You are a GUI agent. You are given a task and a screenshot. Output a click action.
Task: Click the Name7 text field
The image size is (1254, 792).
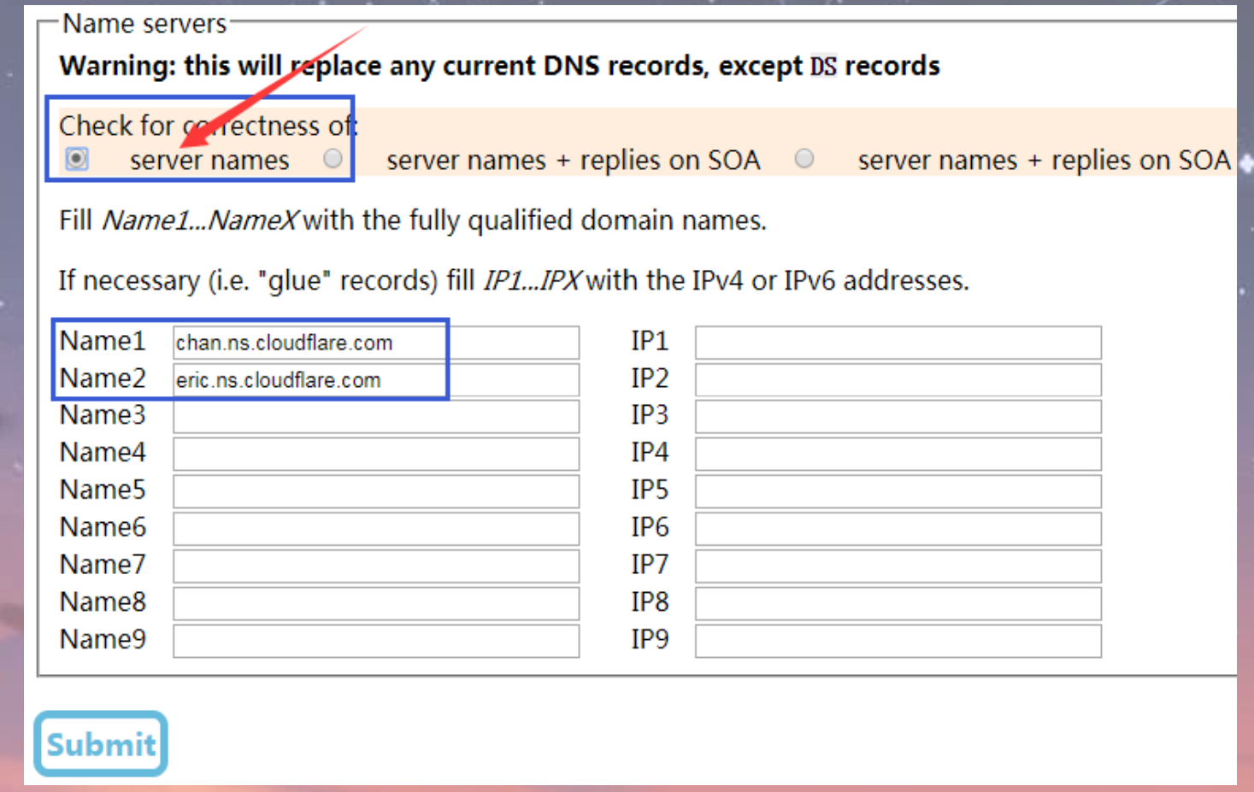click(376, 566)
